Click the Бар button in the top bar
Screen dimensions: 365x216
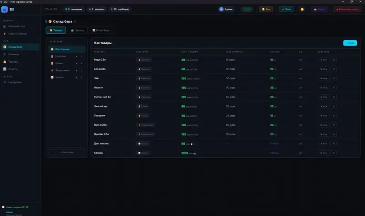[x=266, y=9]
